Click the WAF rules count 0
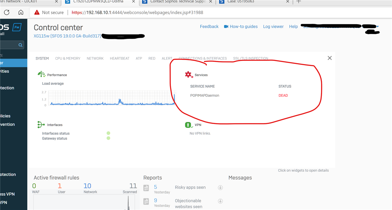 34,186
